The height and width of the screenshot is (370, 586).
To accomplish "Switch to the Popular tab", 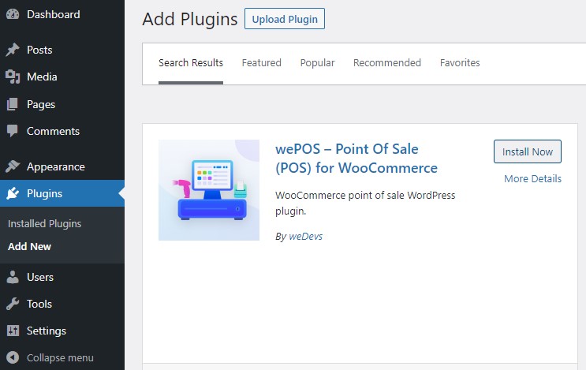I will (317, 63).
